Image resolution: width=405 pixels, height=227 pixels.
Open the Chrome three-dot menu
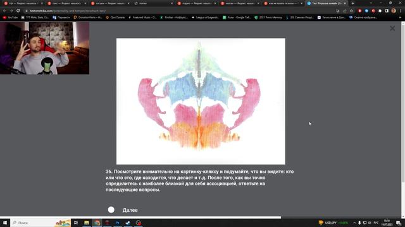[401, 11]
